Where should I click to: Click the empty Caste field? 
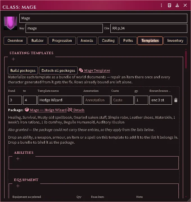122,100
